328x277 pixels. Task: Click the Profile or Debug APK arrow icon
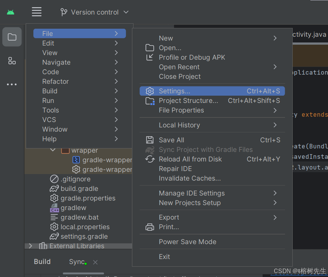click(150, 57)
